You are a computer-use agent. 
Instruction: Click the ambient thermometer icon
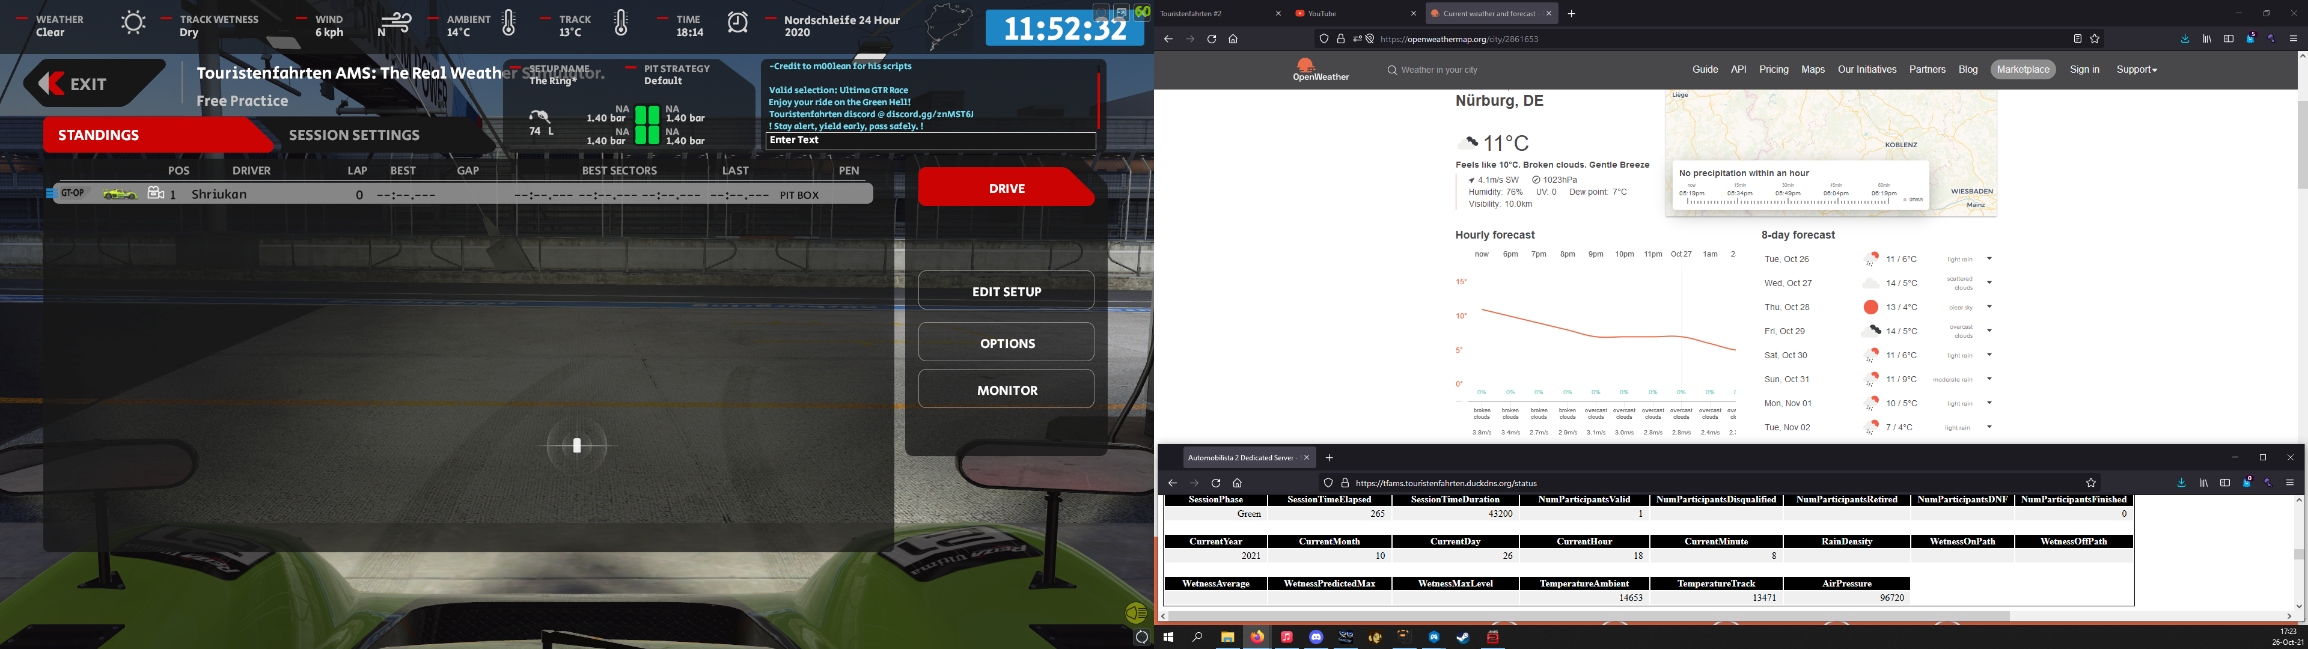509,23
